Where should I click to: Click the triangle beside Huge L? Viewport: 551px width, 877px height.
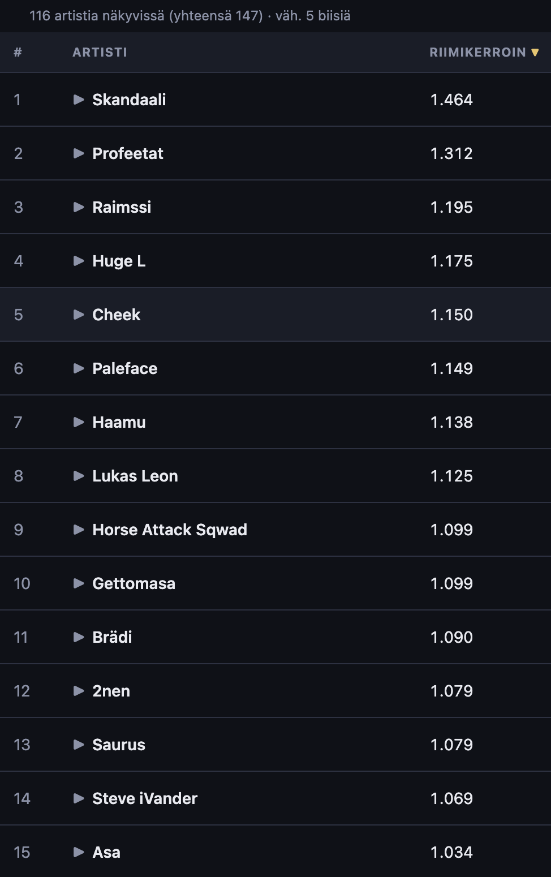click(79, 261)
